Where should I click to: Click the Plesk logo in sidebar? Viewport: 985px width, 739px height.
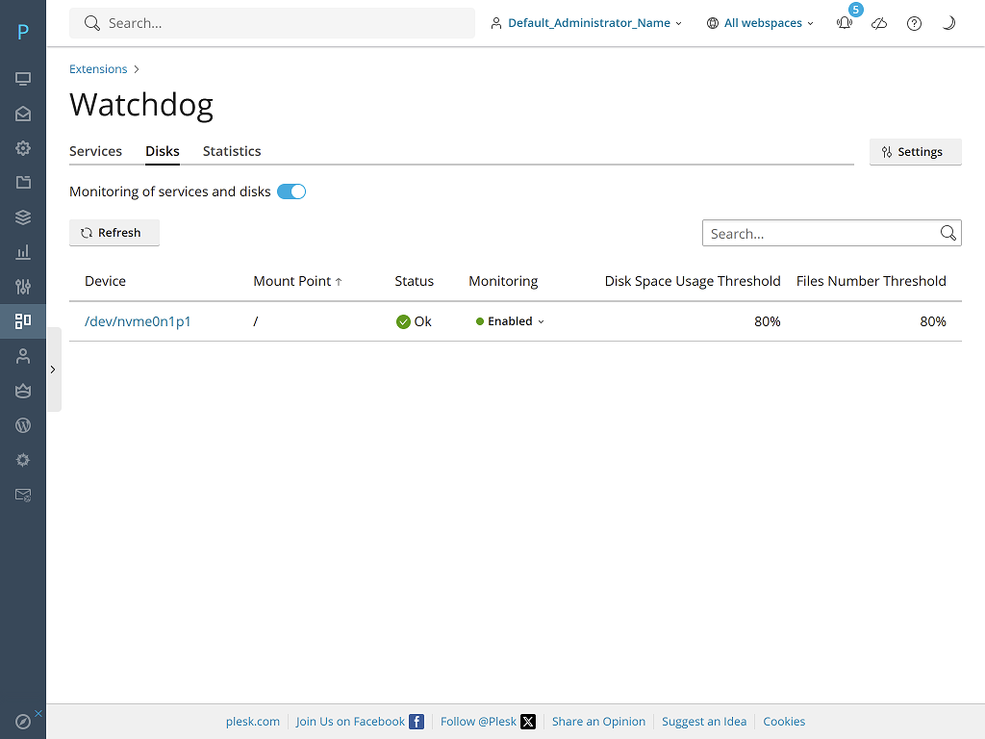23,32
